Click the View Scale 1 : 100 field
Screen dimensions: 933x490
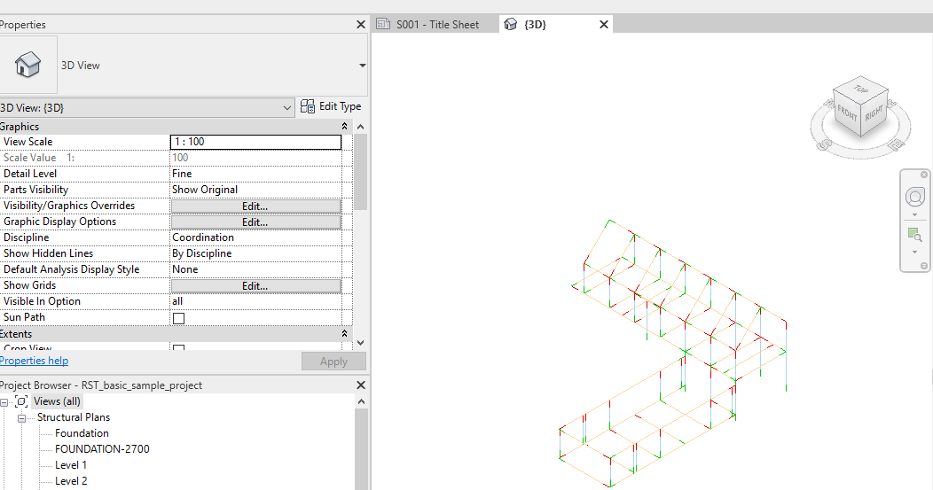[x=255, y=142]
